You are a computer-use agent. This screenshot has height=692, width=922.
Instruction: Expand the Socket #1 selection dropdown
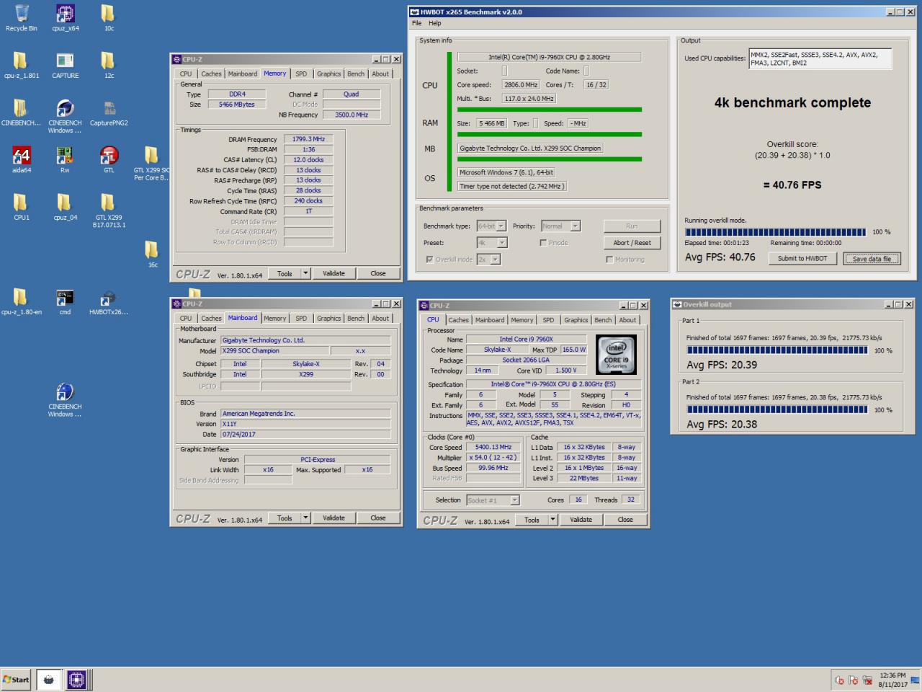click(493, 500)
